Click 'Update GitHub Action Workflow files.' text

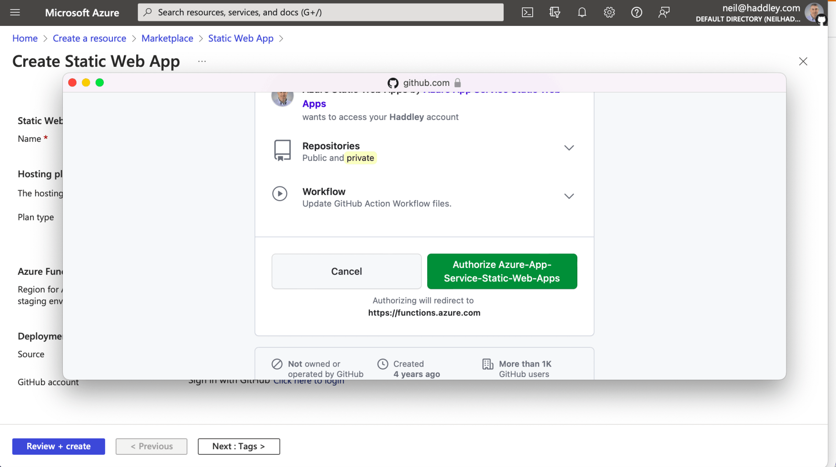[377, 204]
